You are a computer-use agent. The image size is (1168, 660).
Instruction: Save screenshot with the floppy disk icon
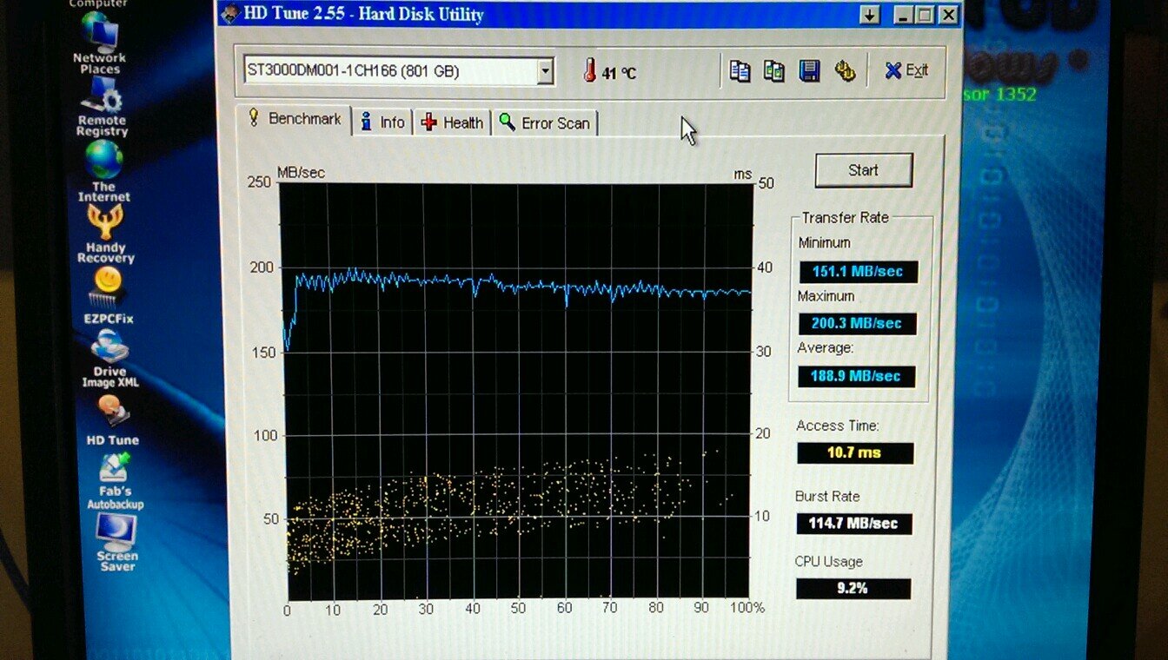click(810, 71)
